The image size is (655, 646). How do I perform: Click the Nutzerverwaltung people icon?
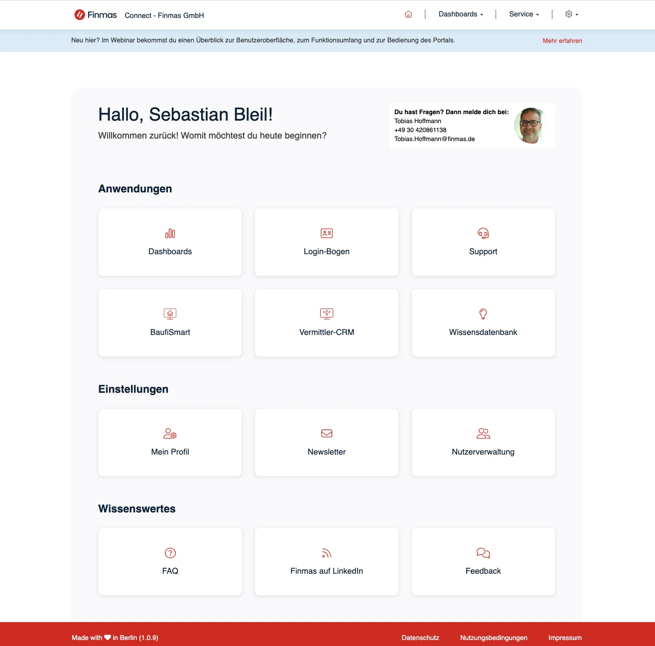[x=483, y=434]
